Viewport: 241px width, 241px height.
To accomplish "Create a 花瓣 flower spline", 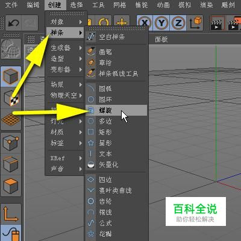I will (116, 234).
